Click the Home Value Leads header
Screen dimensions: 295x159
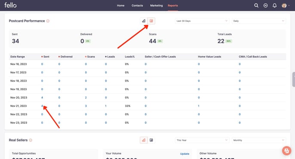(x=209, y=57)
